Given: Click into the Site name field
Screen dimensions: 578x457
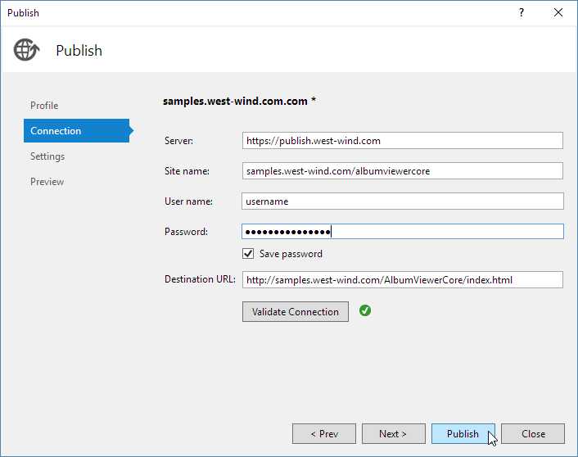Looking at the screenshot, I should [x=403, y=171].
